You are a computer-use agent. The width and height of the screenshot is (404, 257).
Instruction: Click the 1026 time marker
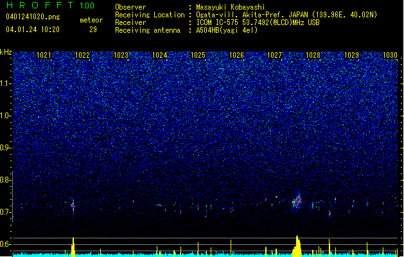[x=236, y=55]
